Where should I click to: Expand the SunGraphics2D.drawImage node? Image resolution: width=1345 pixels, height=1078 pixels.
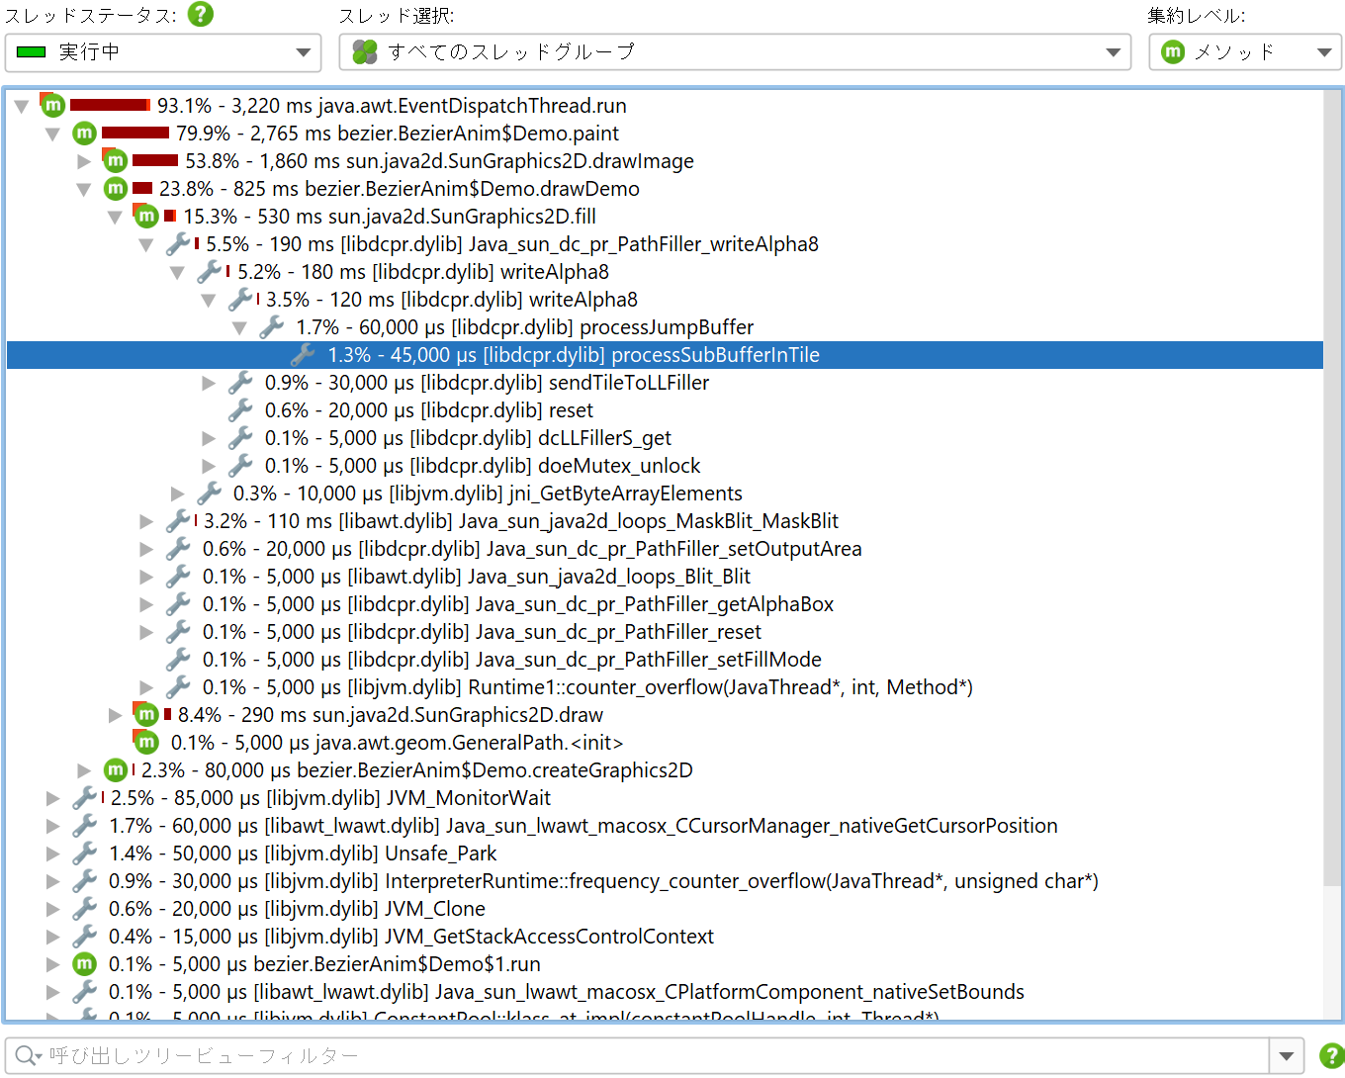point(84,161)
